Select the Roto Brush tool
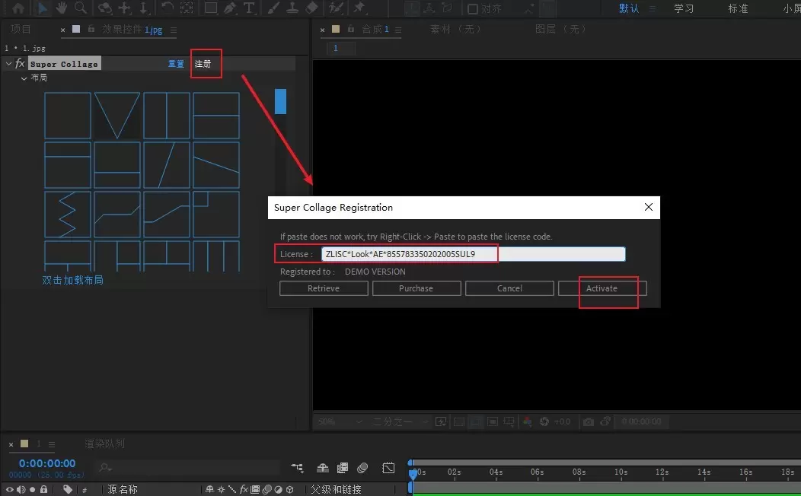 coord(336,8)
